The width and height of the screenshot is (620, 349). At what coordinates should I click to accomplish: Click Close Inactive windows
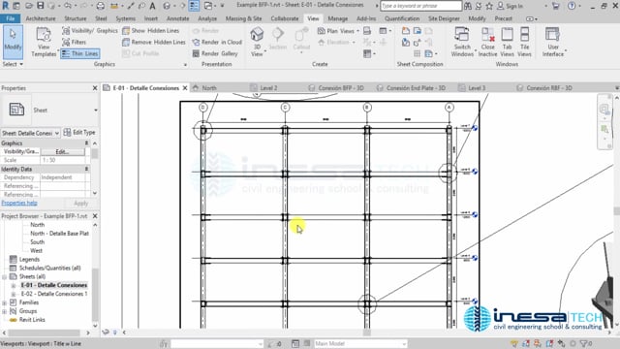pyautogui.click(x=487, y=42)
